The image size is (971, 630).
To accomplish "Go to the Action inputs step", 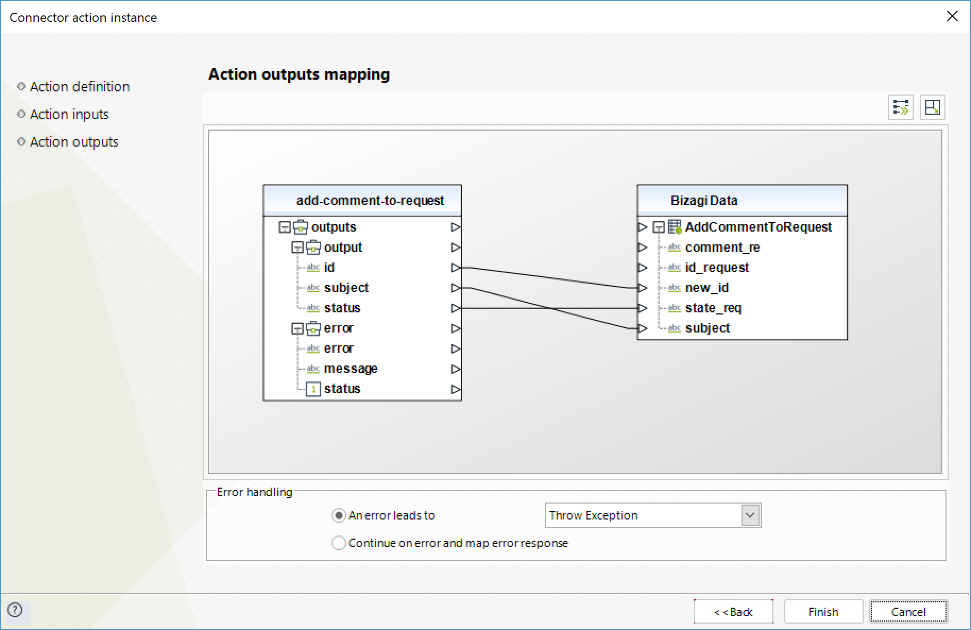I will [x=69, y=114].
